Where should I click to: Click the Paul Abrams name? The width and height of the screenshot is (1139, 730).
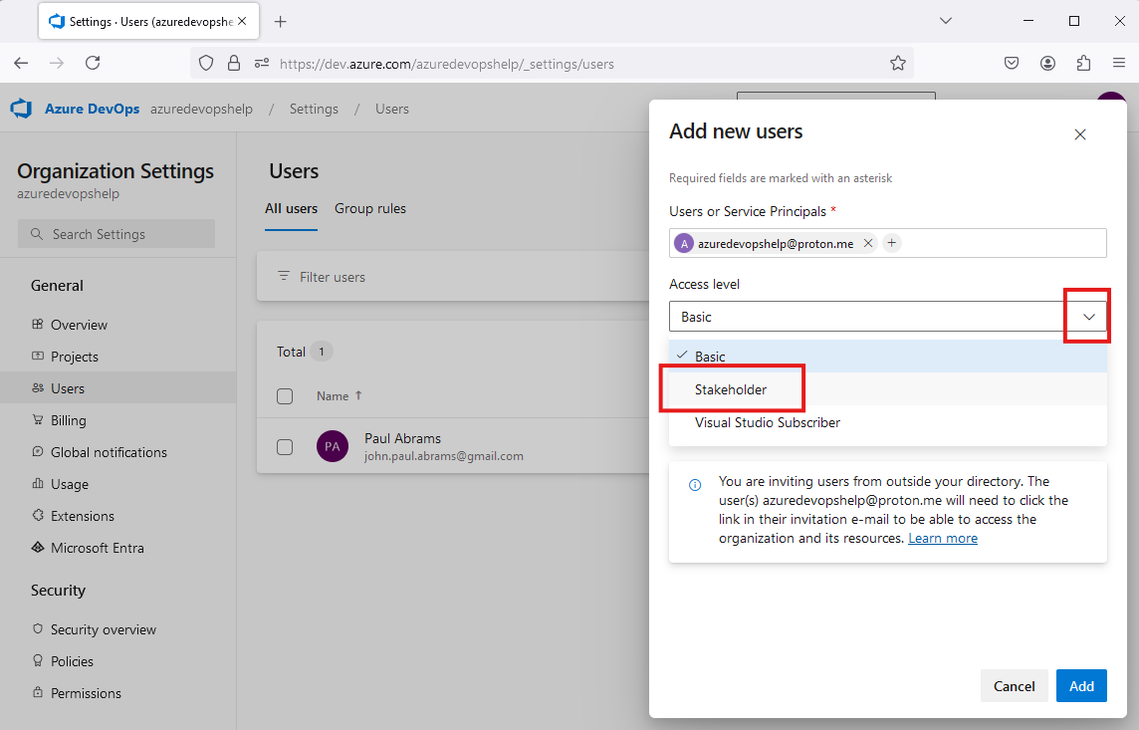(x=402, y=439)
